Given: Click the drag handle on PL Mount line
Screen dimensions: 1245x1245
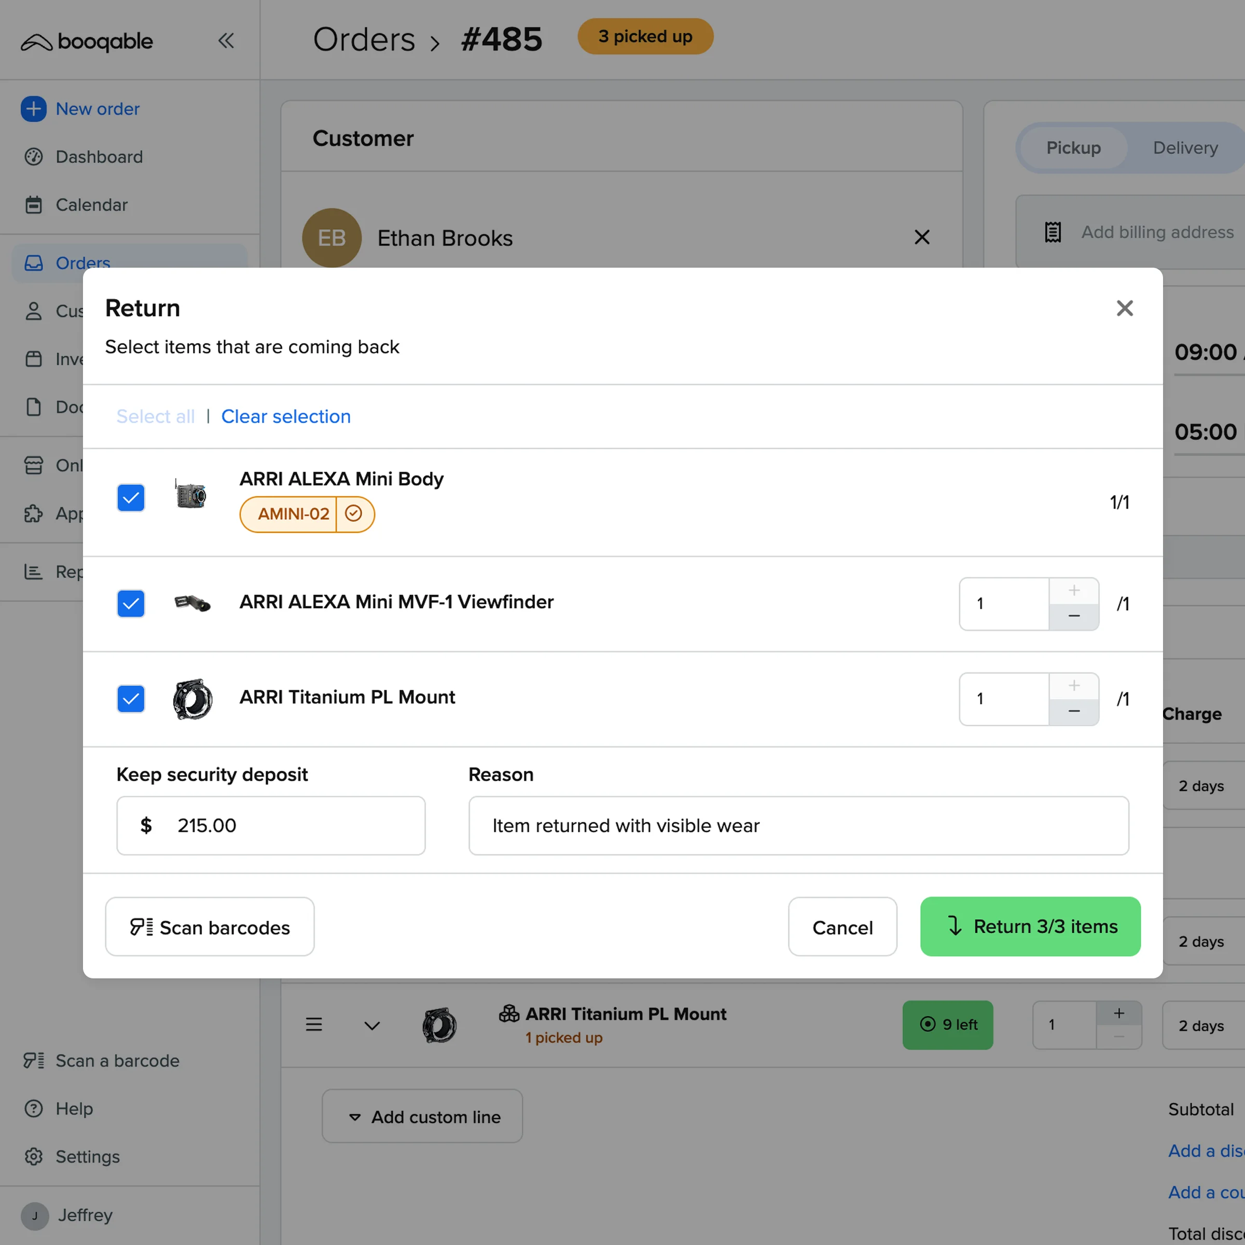Looking at the screenshot, I should tap(314, 1024).
